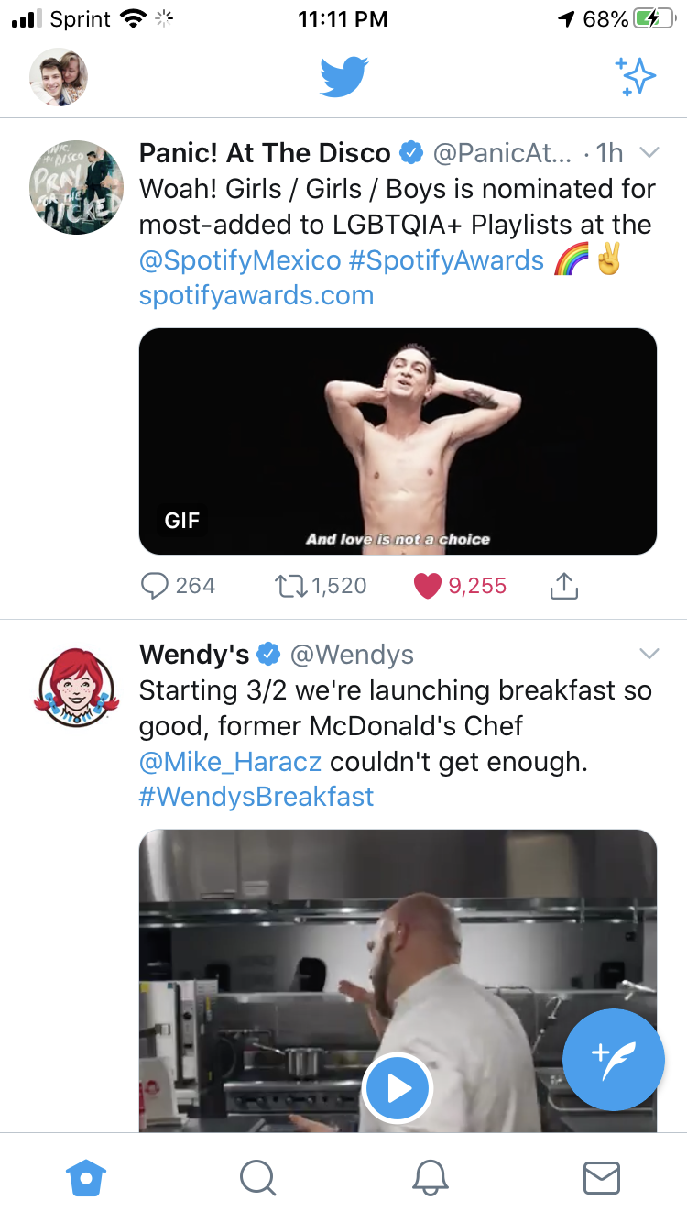Image resolution: width=687 pixels, height=1223 pixels.
Task: Tap the Twitter bird logo
Action: pos(343,76)
